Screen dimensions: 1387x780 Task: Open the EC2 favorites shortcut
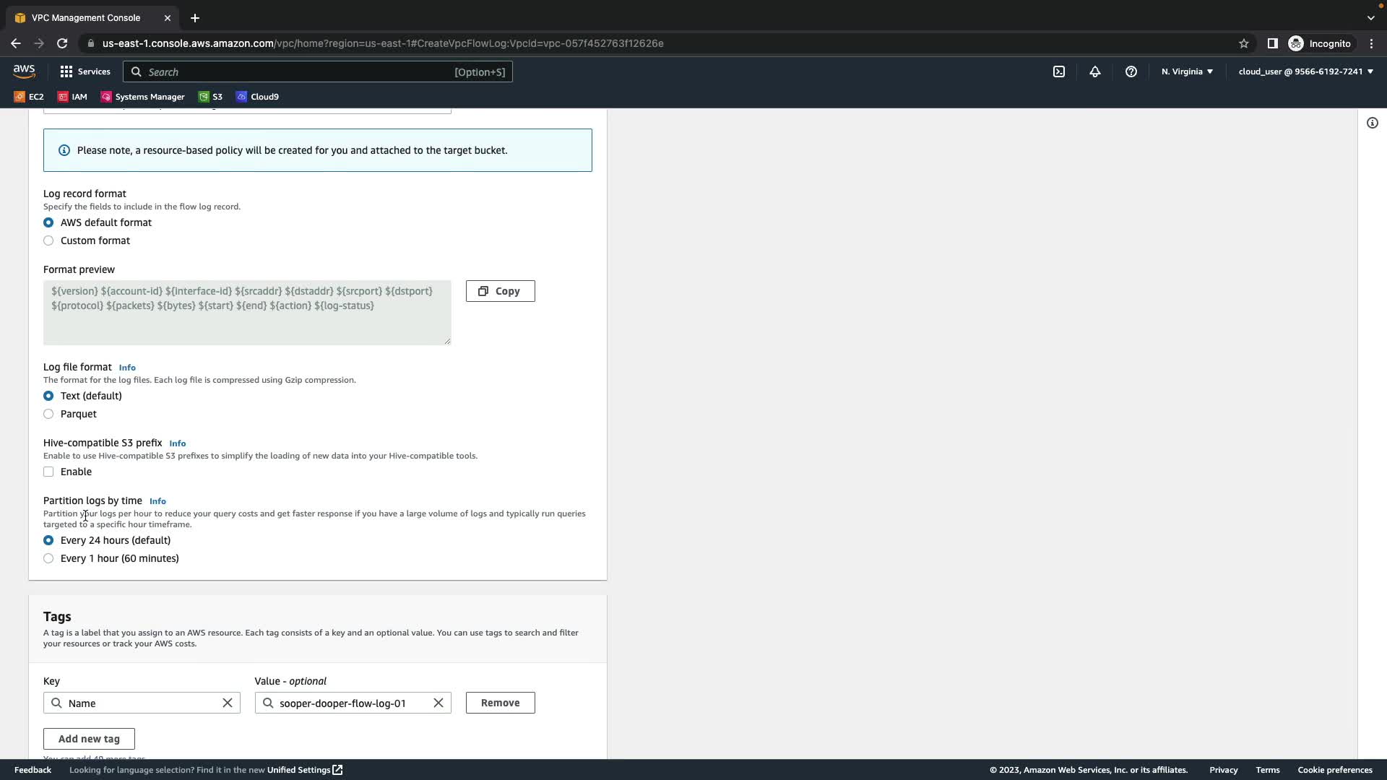(29, 97)
